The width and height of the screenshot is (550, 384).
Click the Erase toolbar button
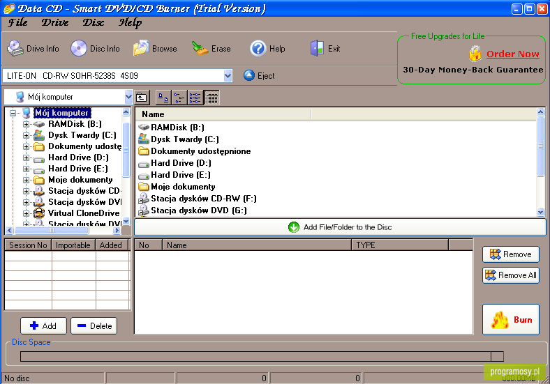211,48
